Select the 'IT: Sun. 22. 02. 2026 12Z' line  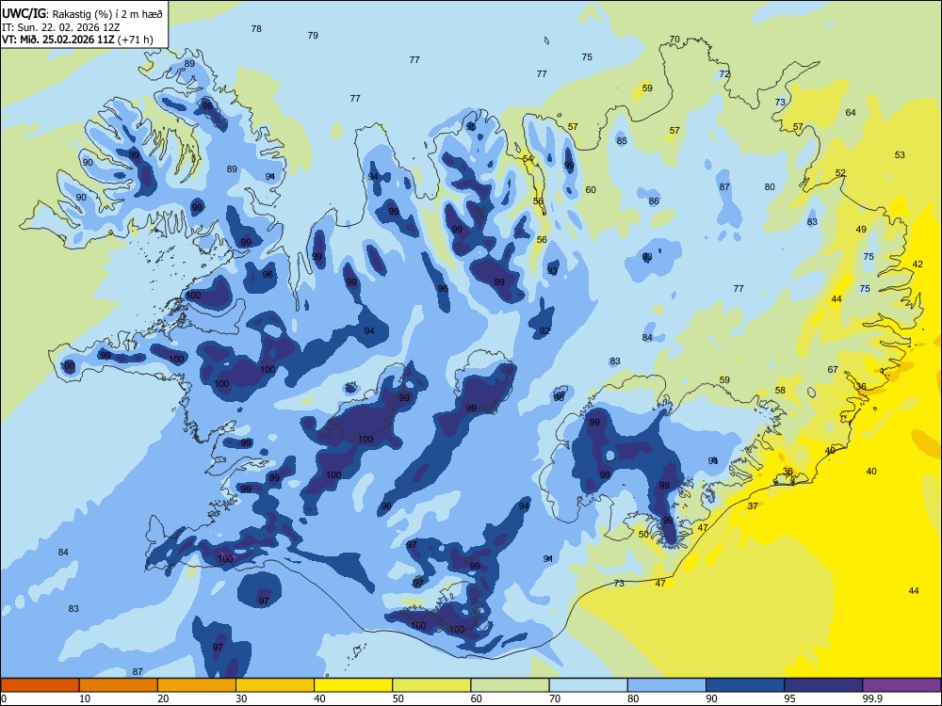(60, 27)
